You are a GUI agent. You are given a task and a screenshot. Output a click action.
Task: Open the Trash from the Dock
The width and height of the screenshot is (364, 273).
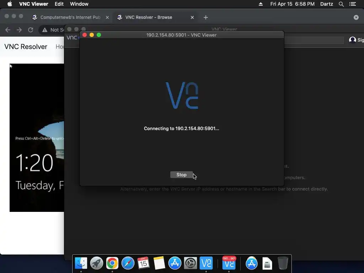click(x=283, y=263)
